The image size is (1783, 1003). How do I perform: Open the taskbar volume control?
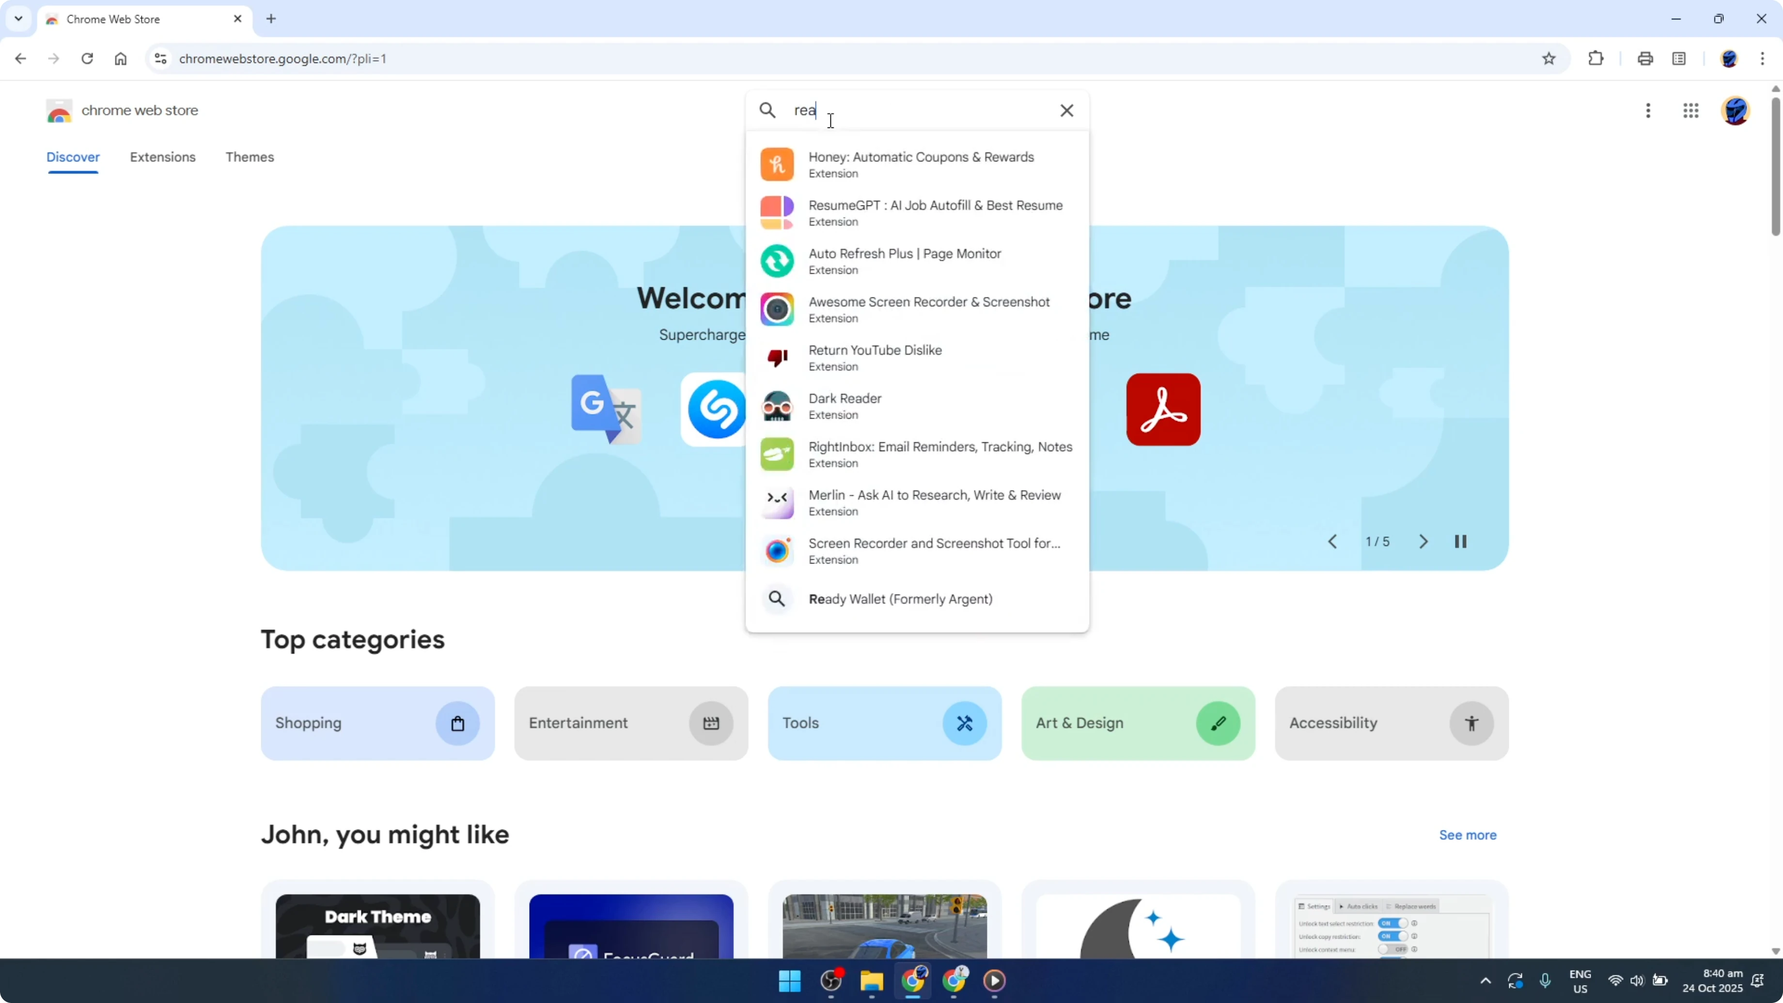coord(1636,981)
